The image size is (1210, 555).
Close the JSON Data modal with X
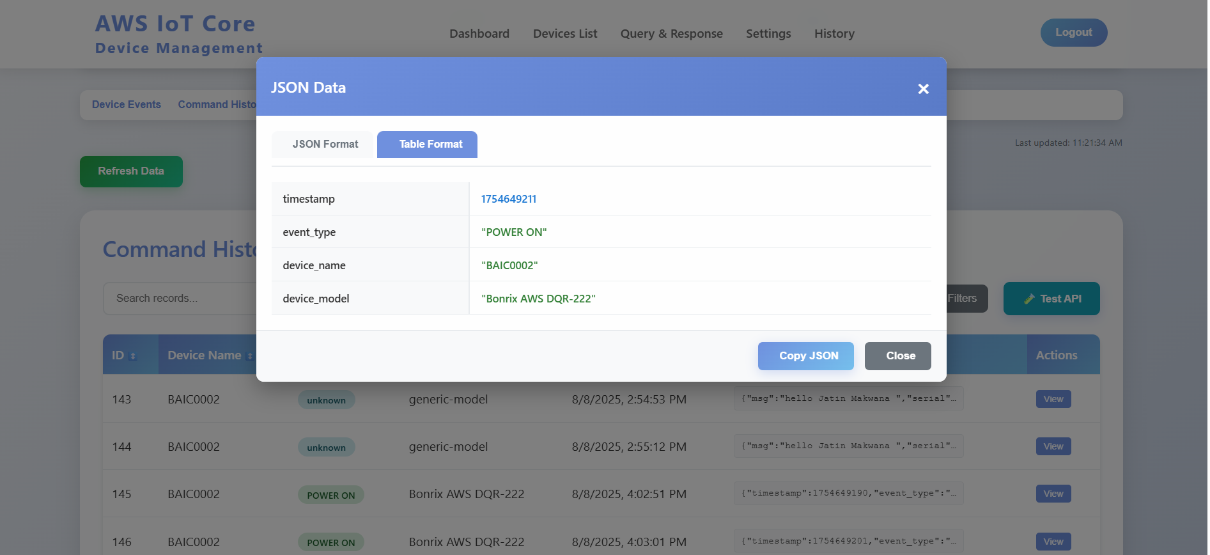923,89
